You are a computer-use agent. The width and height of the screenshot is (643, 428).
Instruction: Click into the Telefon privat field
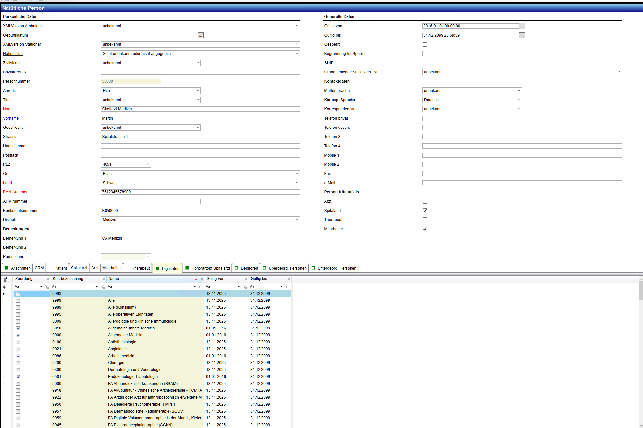[x=522, y=118]
